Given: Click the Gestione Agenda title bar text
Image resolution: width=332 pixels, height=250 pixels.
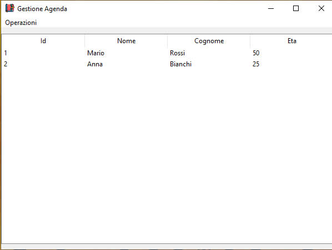Looking at the screenshot, I should [42, 9].
